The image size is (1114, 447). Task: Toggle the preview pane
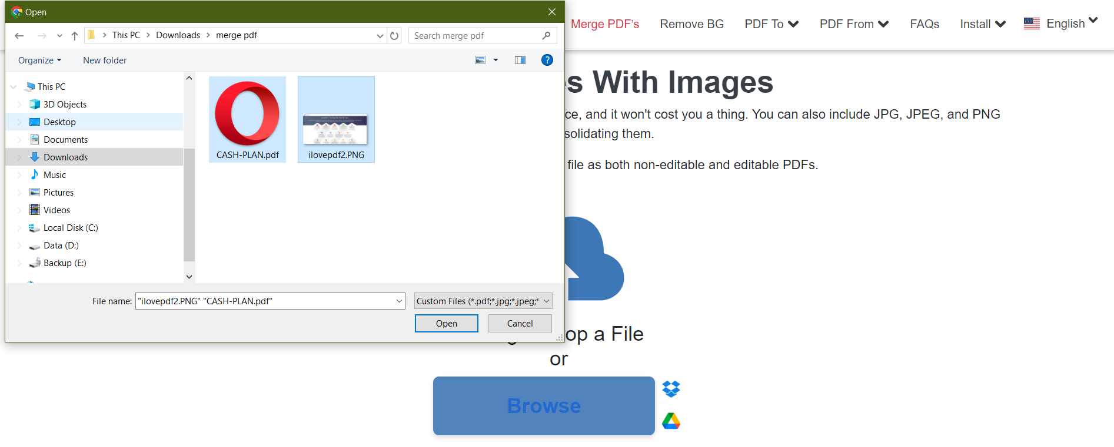click(x=520, y=60)
